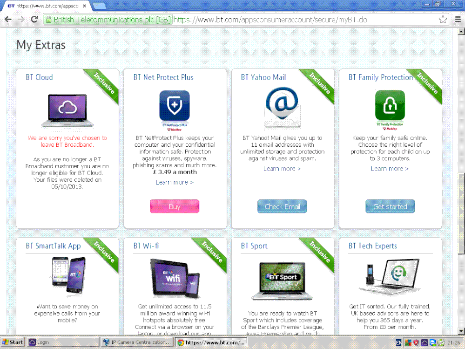Click the BT SmartTalk App phones image

(x=68, y=276)
